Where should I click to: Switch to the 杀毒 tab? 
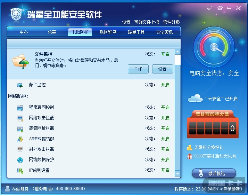pyautogui.click(x=52, y=32)
